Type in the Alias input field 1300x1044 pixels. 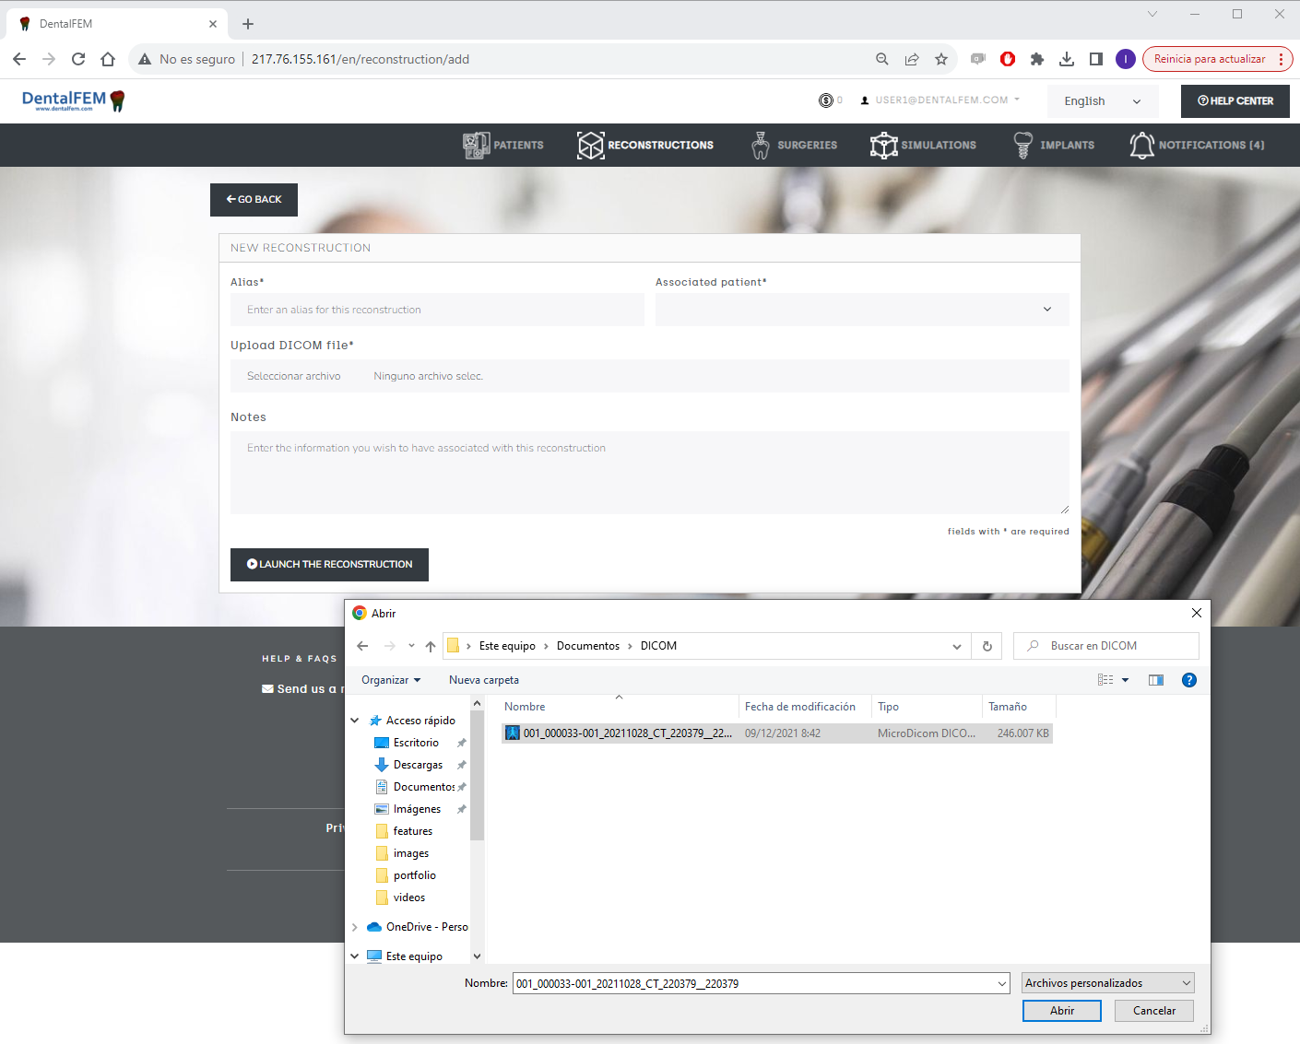[437, 310]
